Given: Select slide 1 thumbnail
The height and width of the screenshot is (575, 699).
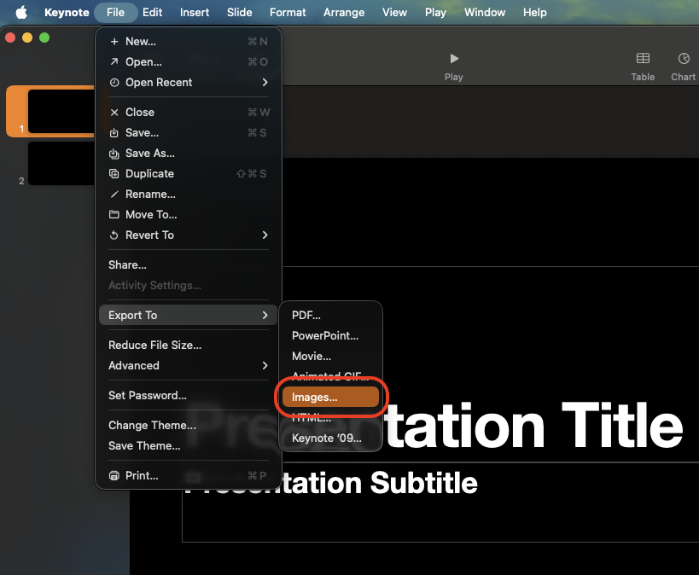Looking at the screenshot, I should [61, 111].
